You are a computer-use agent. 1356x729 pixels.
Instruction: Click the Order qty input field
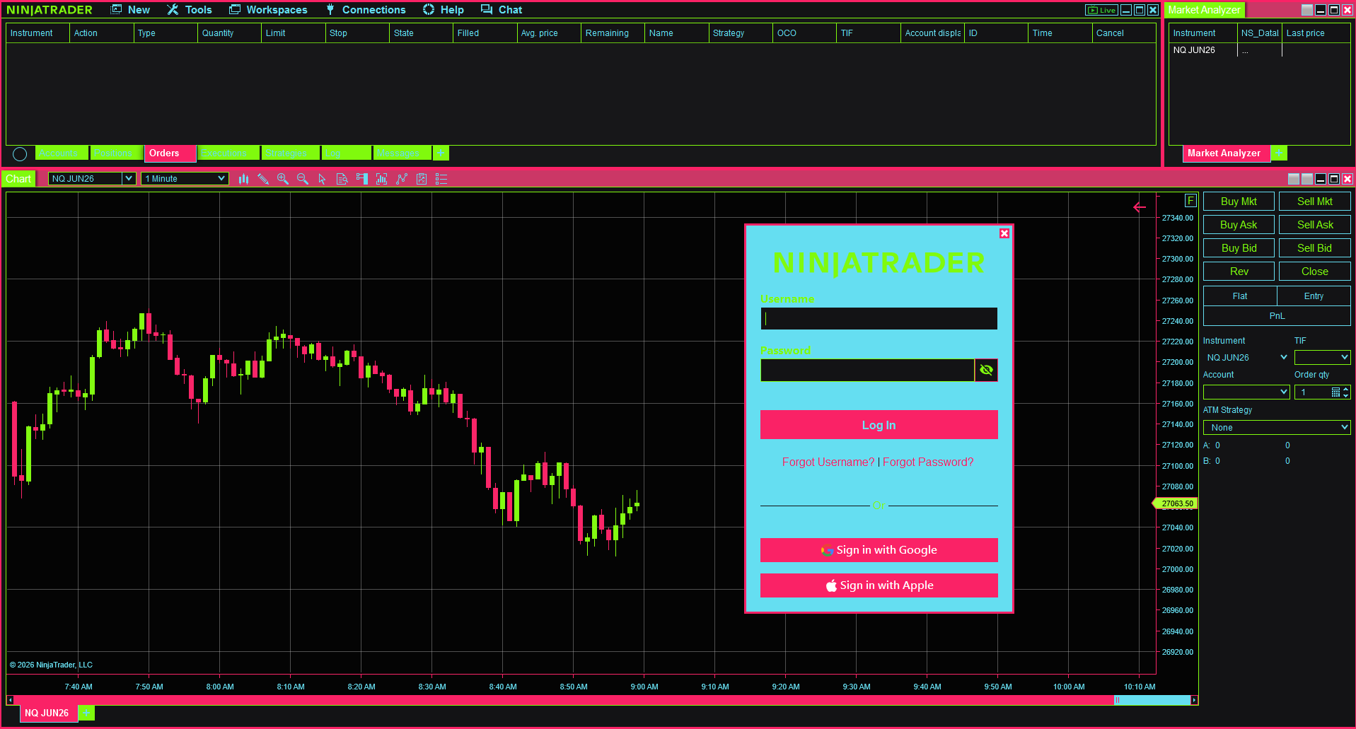tap(1313, 392)
